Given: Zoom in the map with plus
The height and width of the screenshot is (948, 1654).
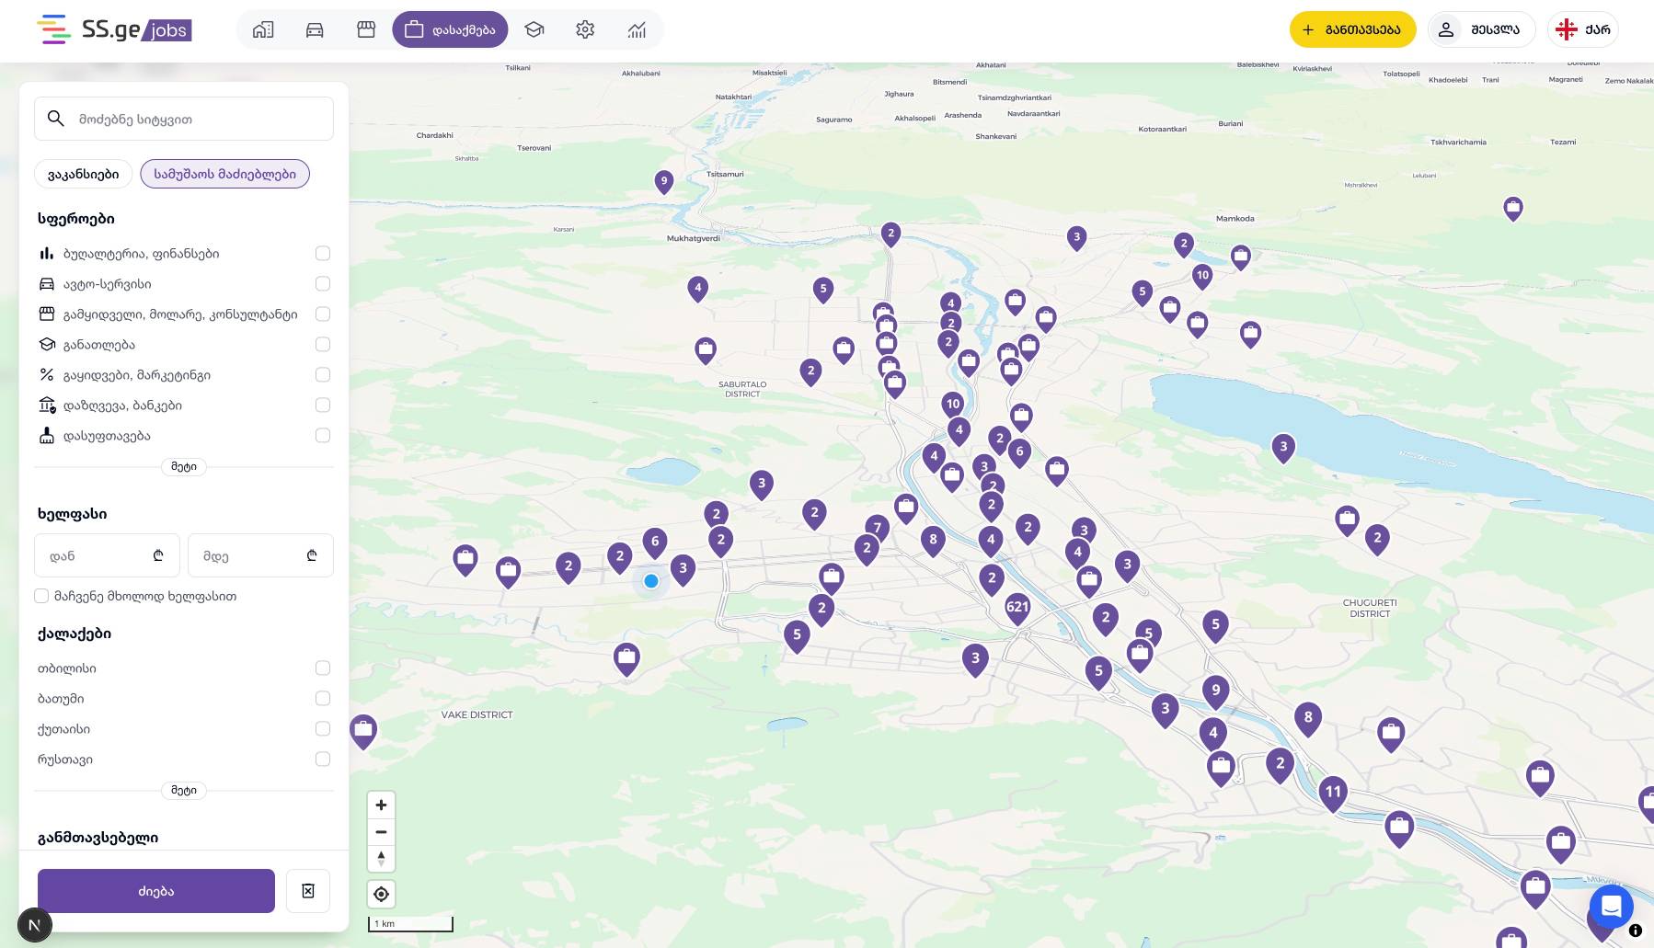Looking at the screenshot, I should click(381, 805).
